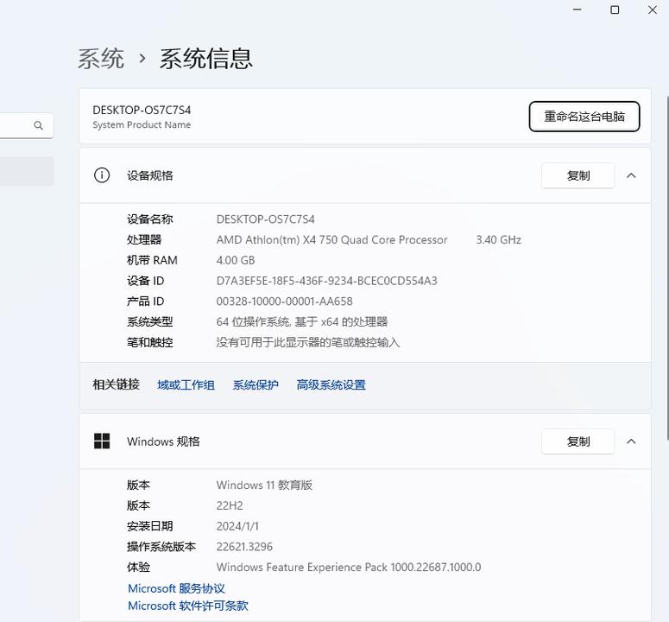Click the device specifications info icon
This screenshot has height=622, width=669.
(x=102, y=175)
